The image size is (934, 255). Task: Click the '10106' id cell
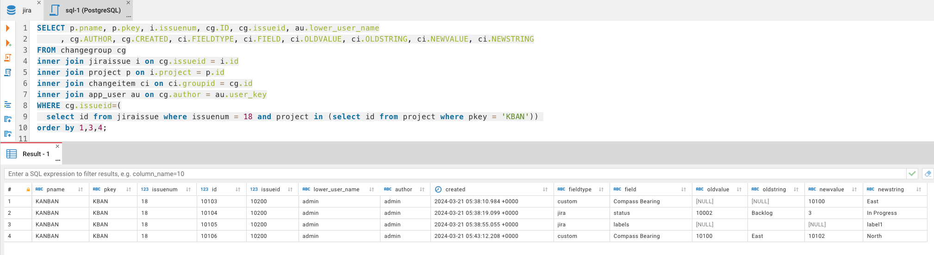coord(222,236)
